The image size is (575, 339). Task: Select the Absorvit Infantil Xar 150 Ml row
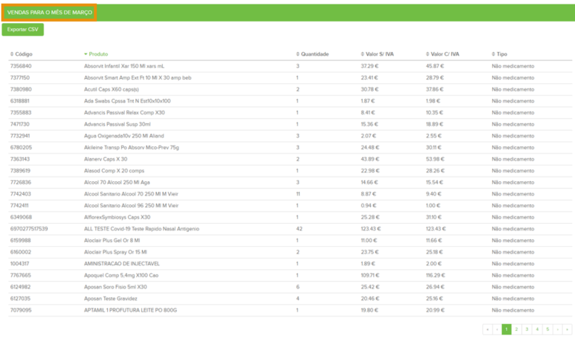(124, 66)
